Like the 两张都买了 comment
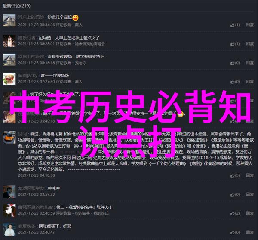 coord(235,232)
